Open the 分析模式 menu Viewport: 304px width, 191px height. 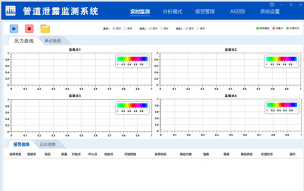pos(172,12)
